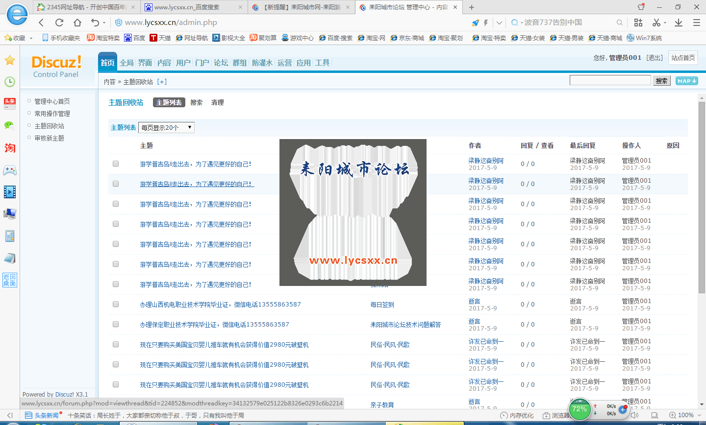The width and height of the screenshot is (706, 425).
Task: Open the dropdown arrow beside the scissors icon
Action: tap(665, 23)
